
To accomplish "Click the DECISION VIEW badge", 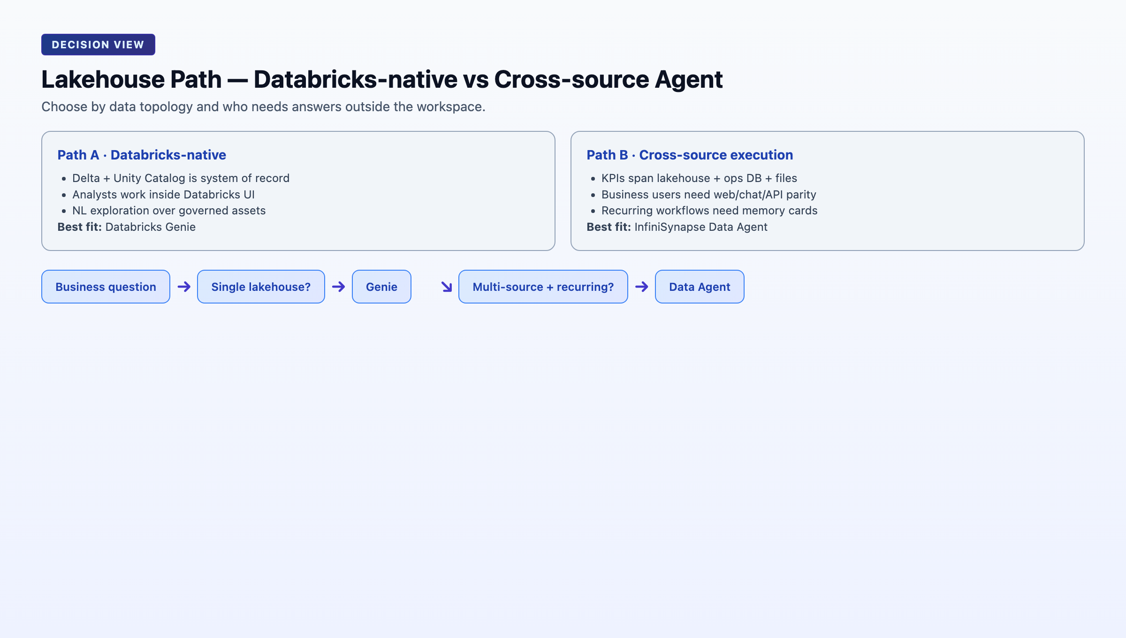I will 98,45.
